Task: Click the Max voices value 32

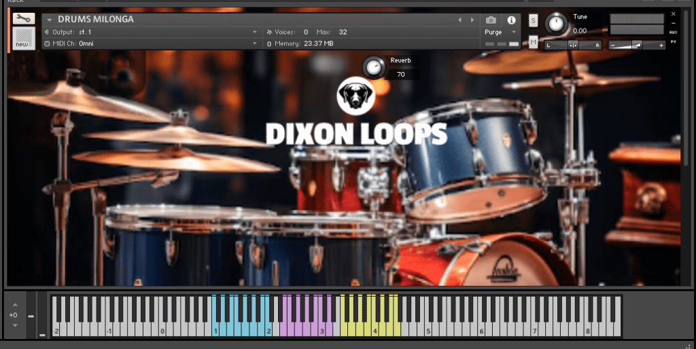Action: click(343, 32)
